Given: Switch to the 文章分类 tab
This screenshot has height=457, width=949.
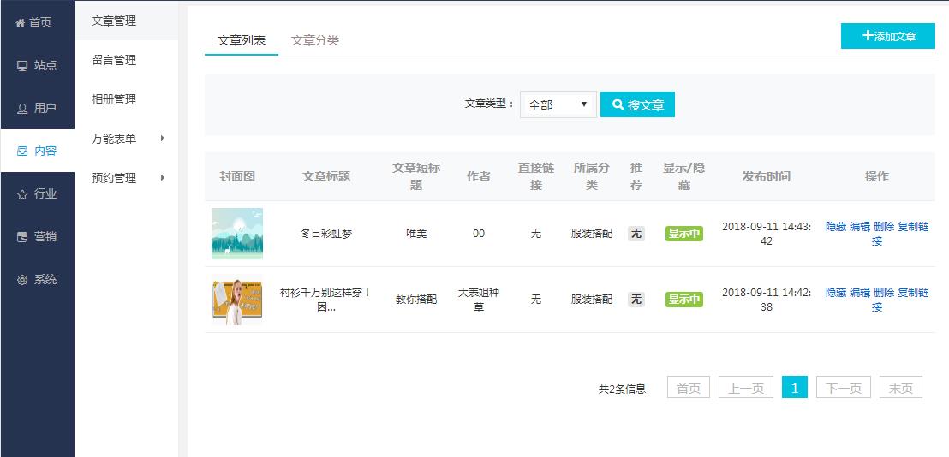Looking at the screenshot, I should click(314, 40).
